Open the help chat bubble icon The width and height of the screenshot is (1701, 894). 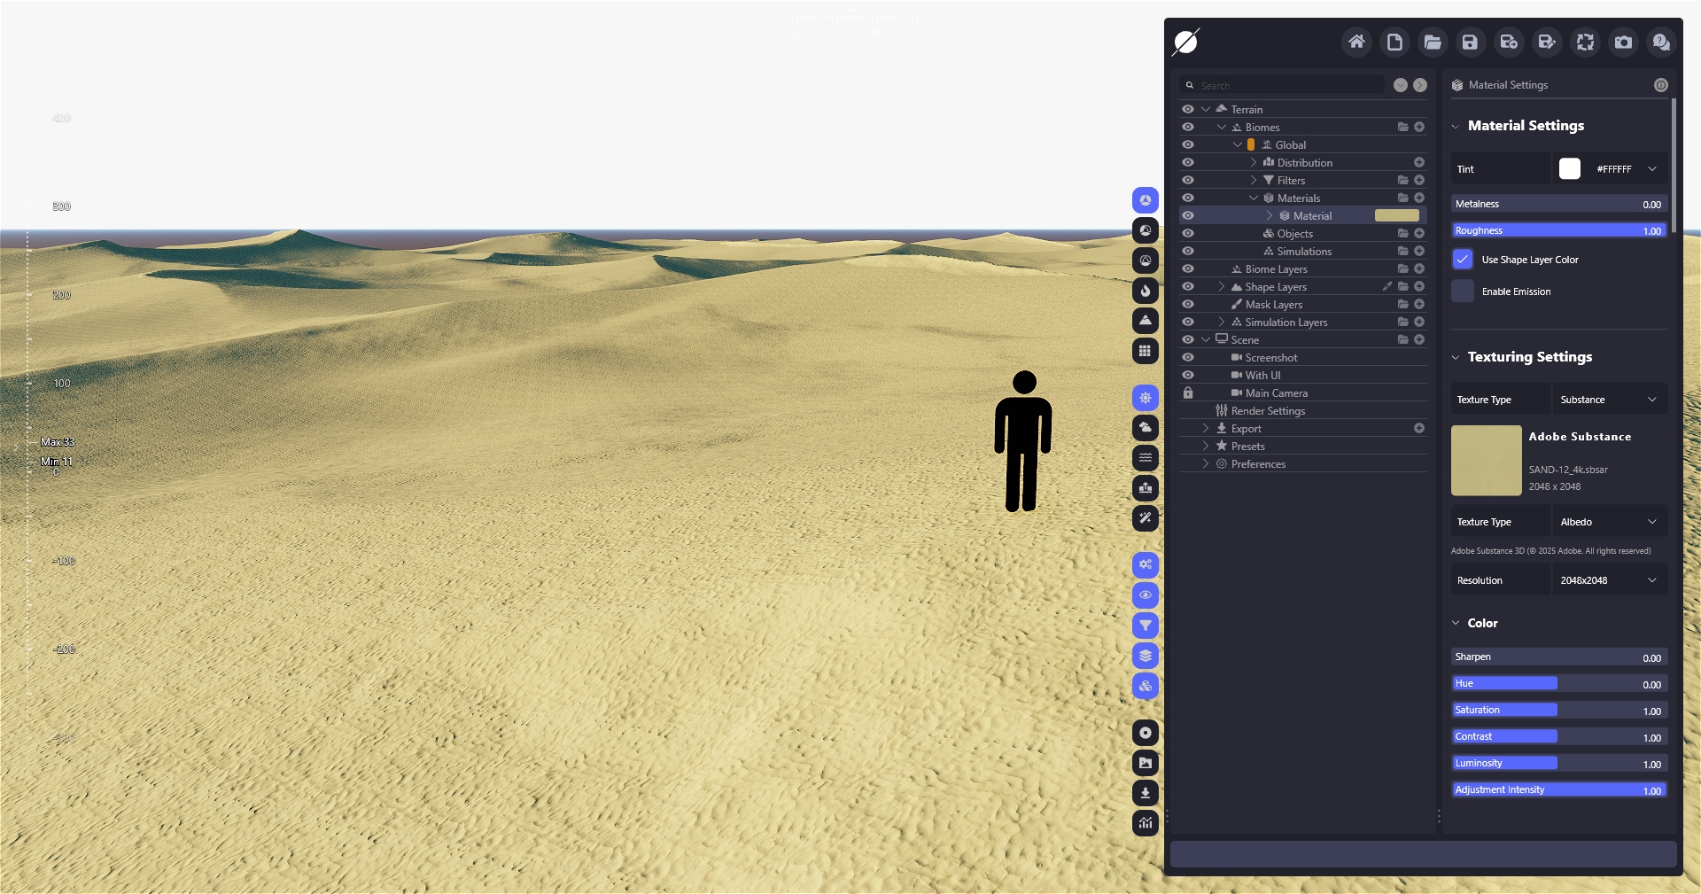point(1661,42)
